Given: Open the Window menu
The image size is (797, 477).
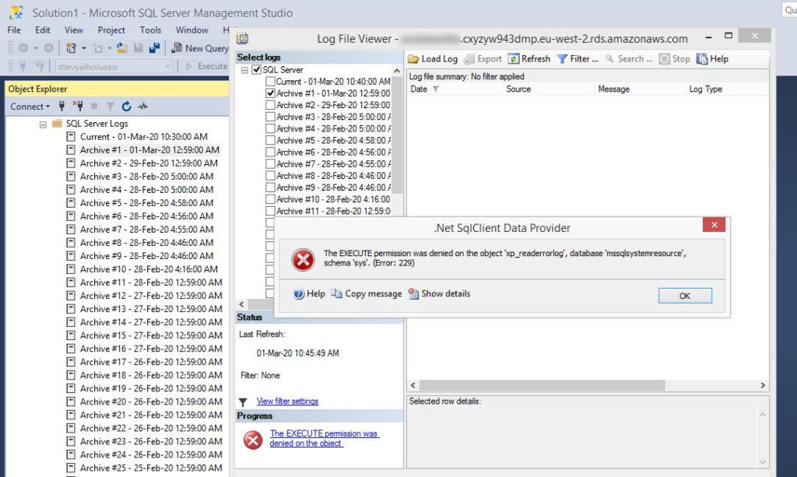Looking at the screenshot, I should pyautogui.click(x=192, y=30).
